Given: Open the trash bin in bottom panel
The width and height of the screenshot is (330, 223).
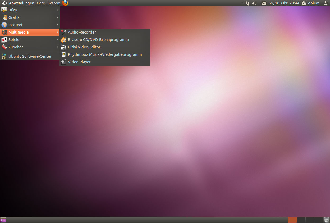Looking at the screenshot, I should (x=327, y=220).
